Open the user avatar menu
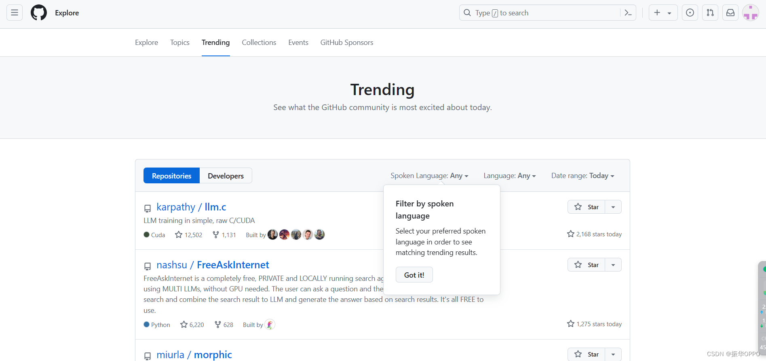This screenshot has width=766, height=361. click(x=751, y=13)
